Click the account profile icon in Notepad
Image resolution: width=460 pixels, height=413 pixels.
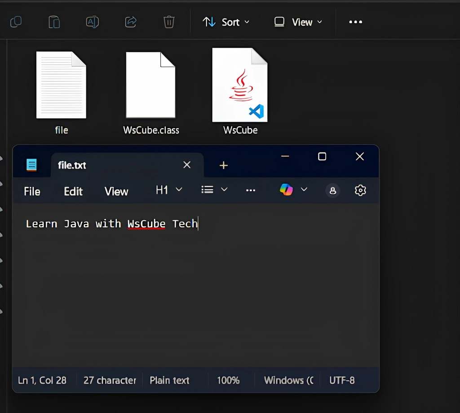point(333,190)
